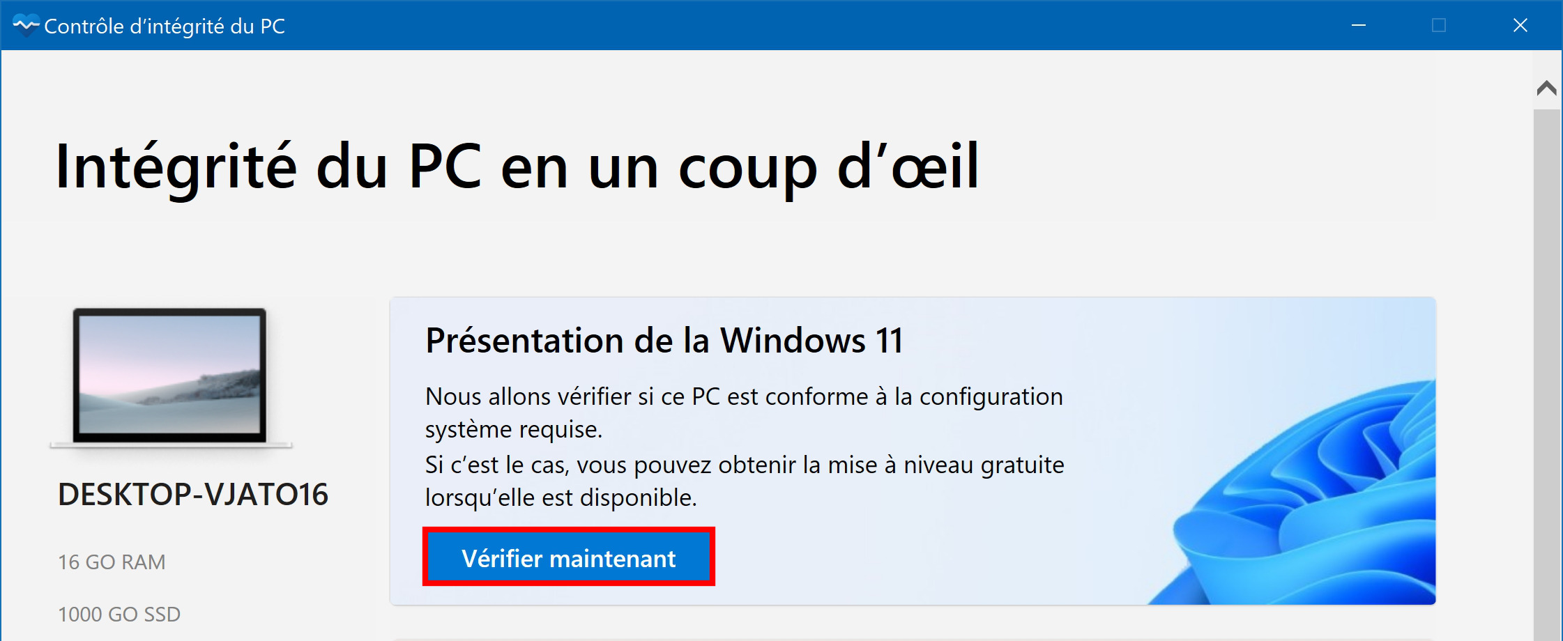Click the laptop device illustration
Screen dimensions: 1563x641
[170, 378]
